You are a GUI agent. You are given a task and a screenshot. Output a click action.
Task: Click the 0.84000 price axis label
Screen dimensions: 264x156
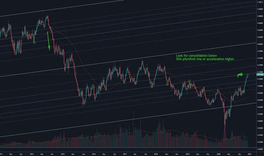(x=260, y=30)
